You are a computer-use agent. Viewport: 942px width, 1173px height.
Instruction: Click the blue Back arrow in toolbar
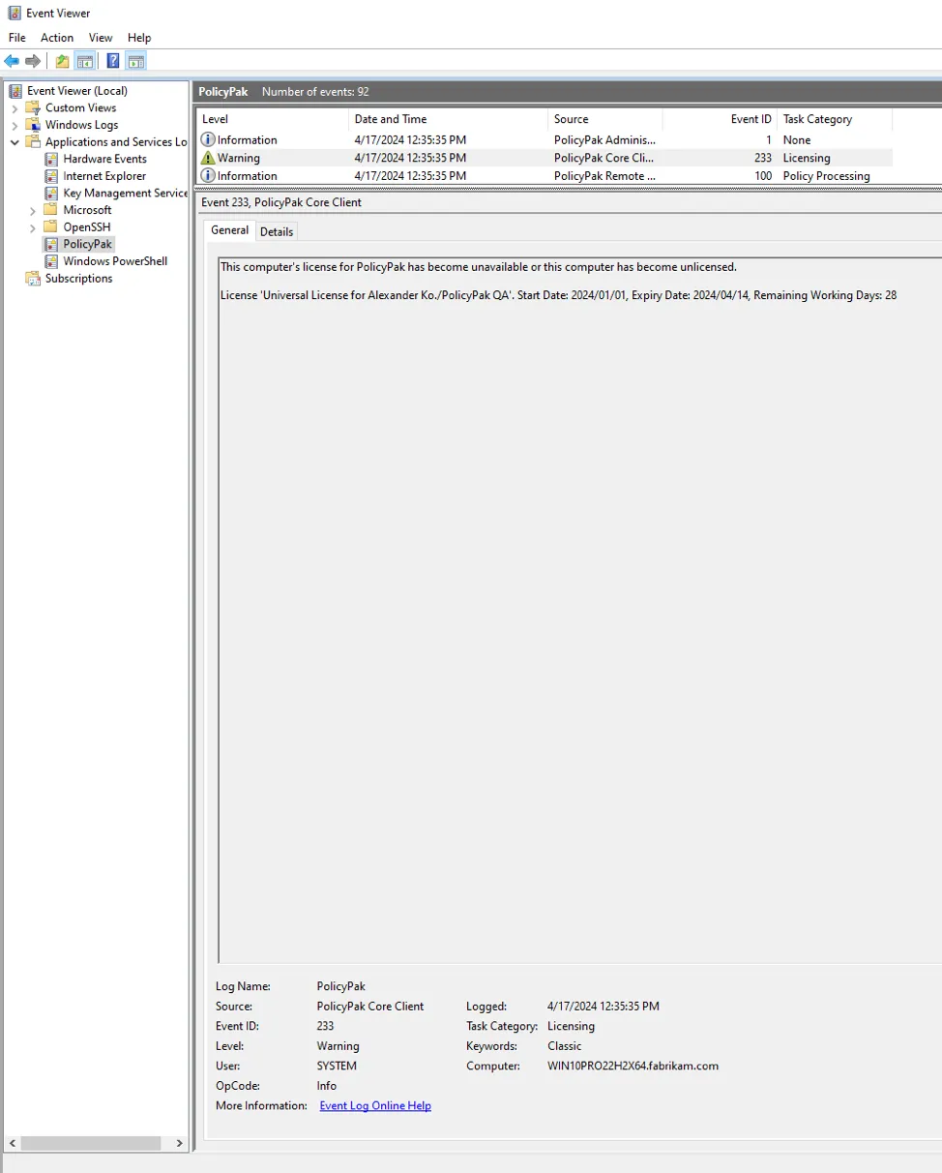(12, 62)
